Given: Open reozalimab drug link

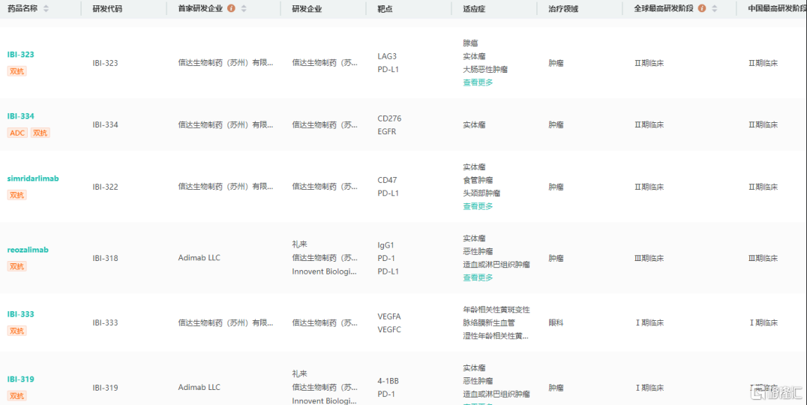Looking at the screenshot, I should pos(28,250).
